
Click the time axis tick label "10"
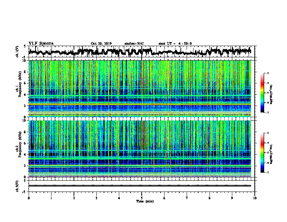click(x=255, y=198)
